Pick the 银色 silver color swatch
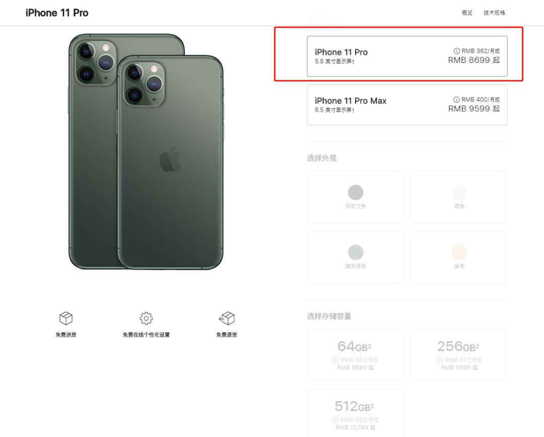Image resolution: width=544 pixels, height=437 pixels. (x=459, y=197)
